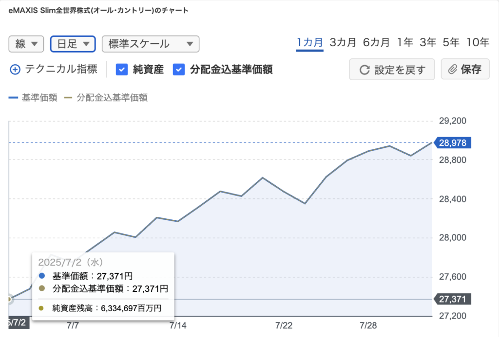Click the 29,200 y-axis label

453,121
